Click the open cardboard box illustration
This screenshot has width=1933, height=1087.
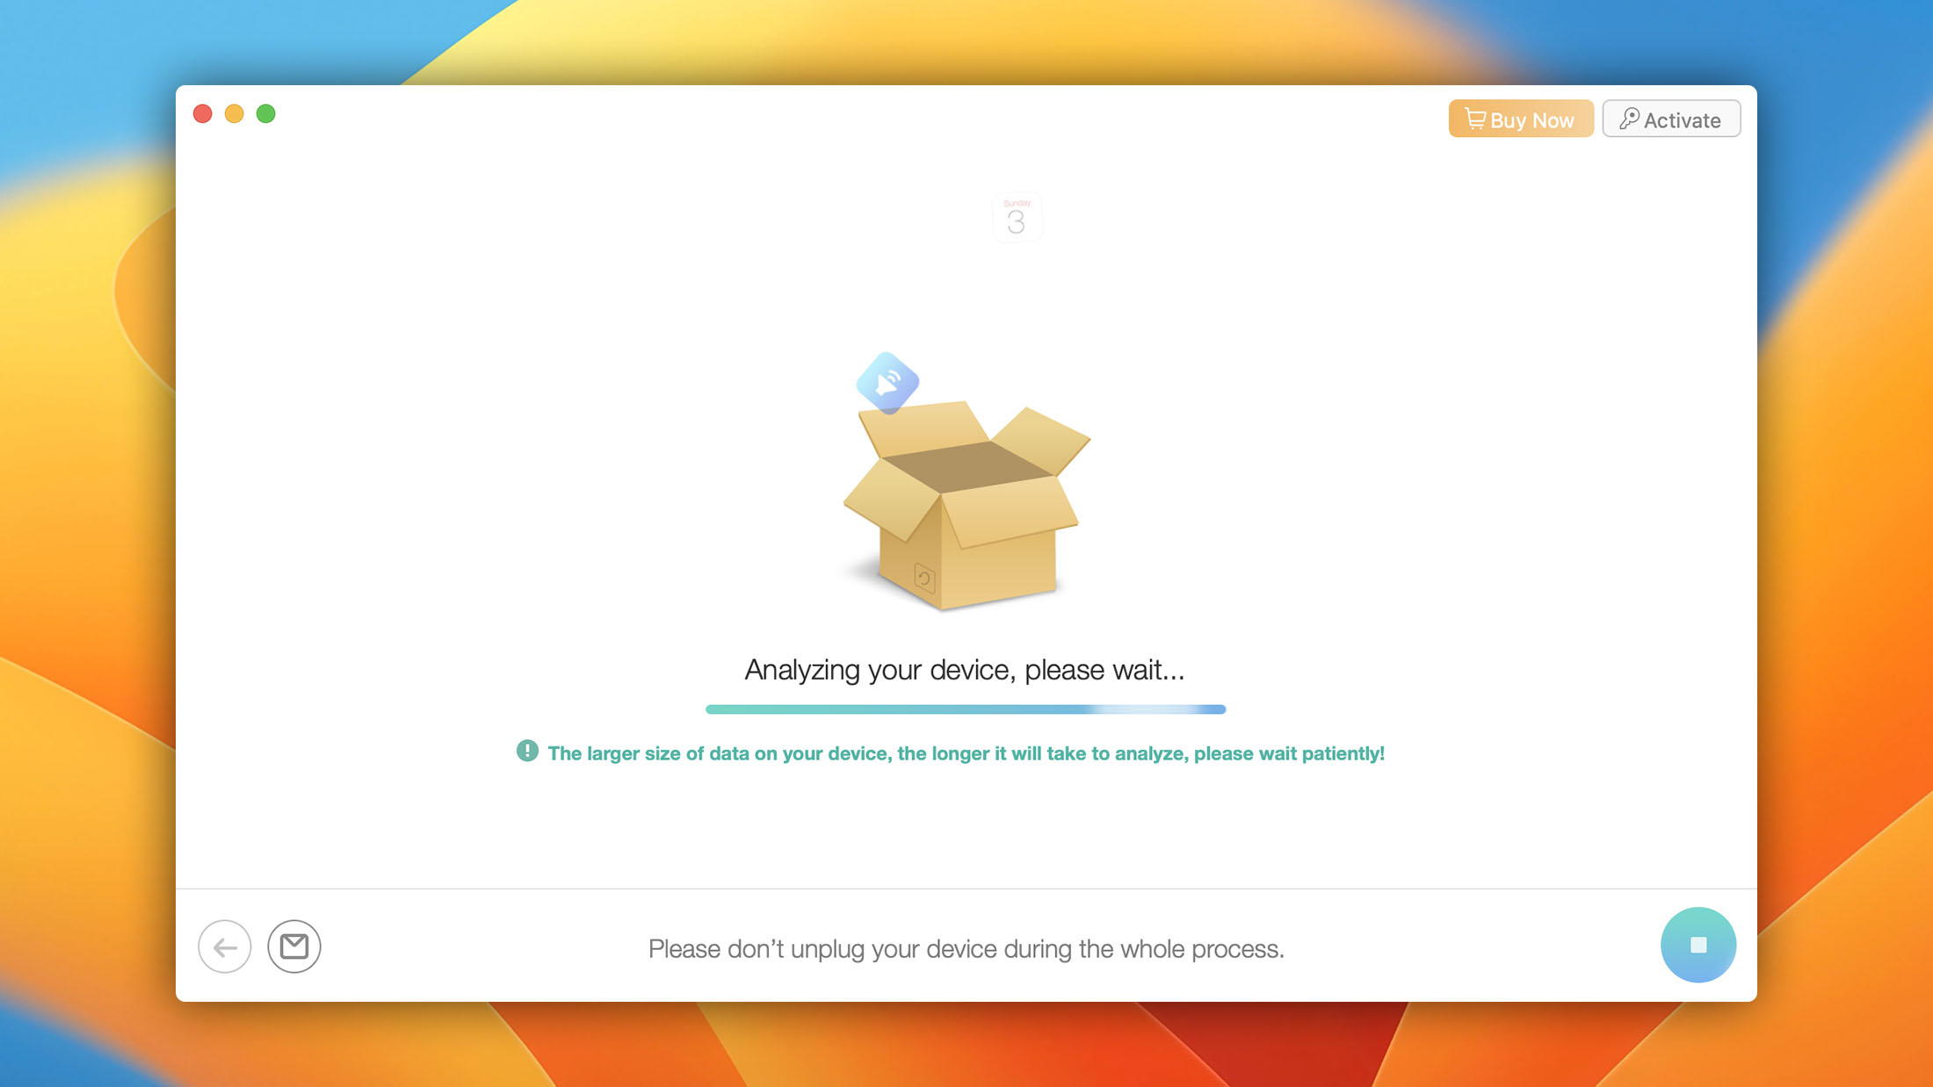point(966,505)
